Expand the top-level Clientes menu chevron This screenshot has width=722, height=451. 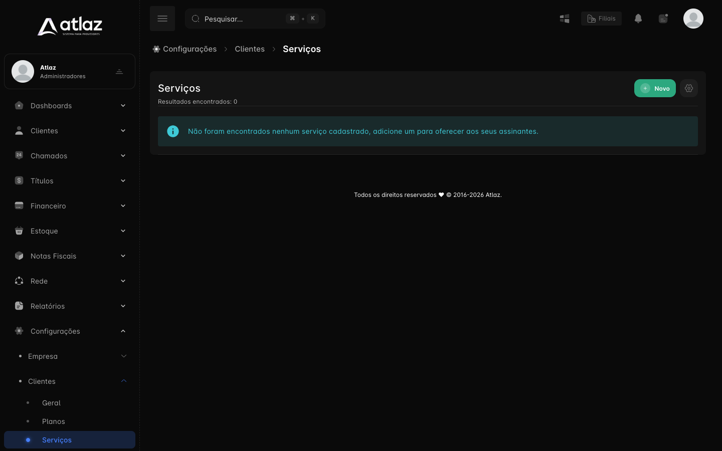[x=123, y=130]
